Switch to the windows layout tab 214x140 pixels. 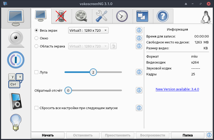click(x=143, y=16)
